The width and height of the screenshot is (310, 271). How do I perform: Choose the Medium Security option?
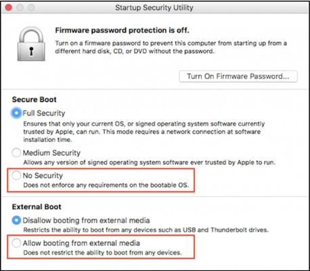point(16,153)
